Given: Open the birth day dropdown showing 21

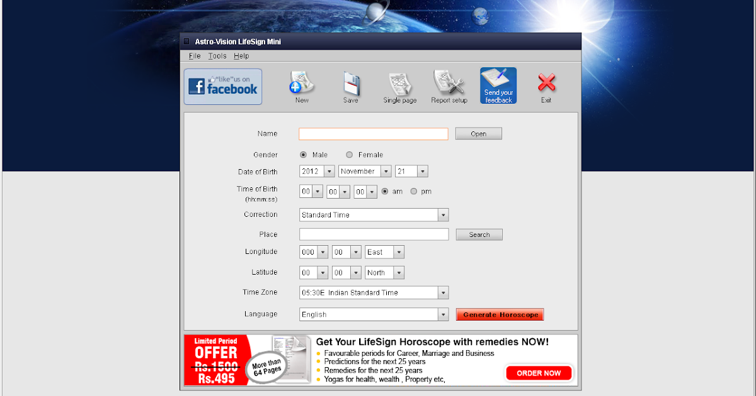Looking at the screenshot, I should pyautogui.click(x=411, y=172).
